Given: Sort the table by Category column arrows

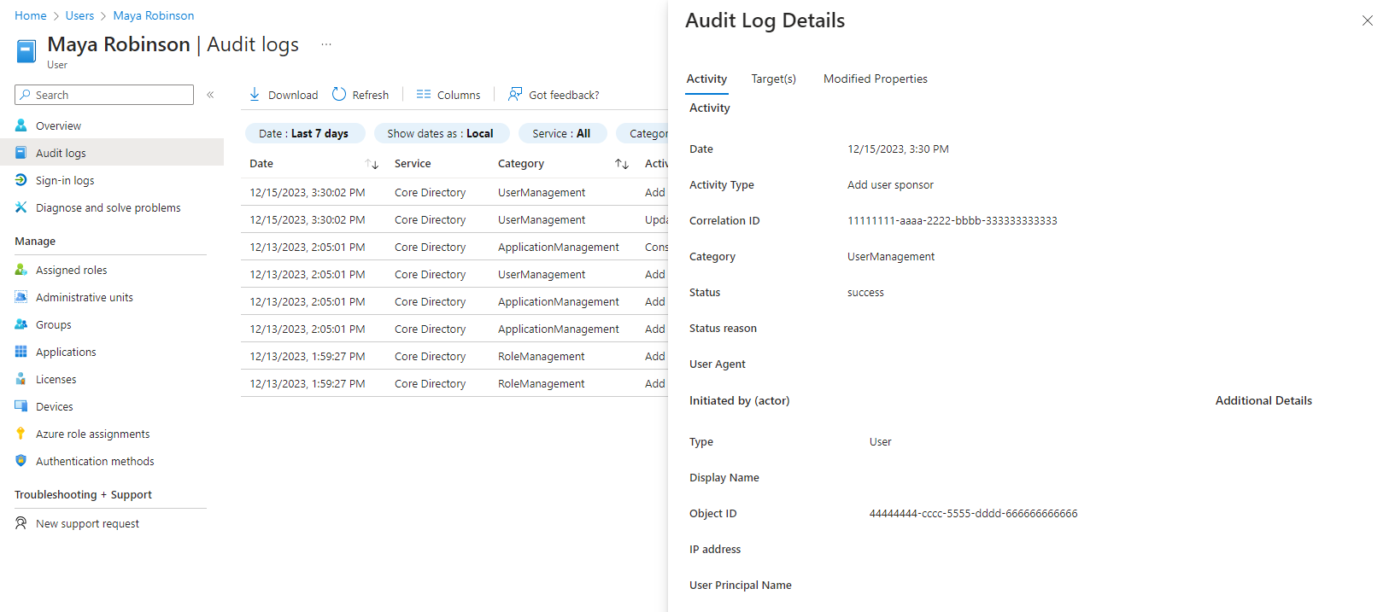Looking at the screenshot, I should 622,164.
